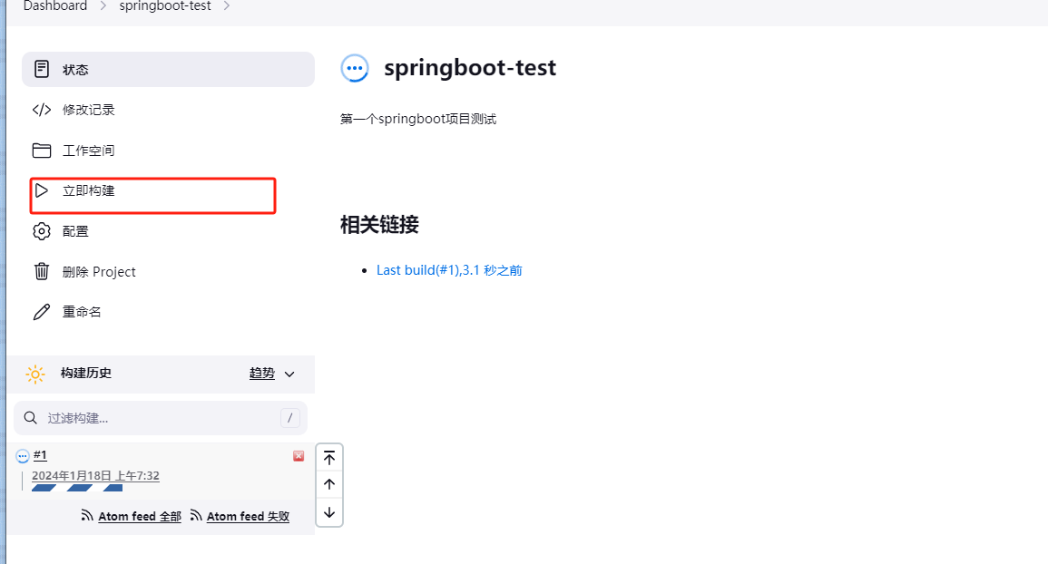Click the 相关链接 heading
This screenshot has width=1048, height=564.
[379, 225]
